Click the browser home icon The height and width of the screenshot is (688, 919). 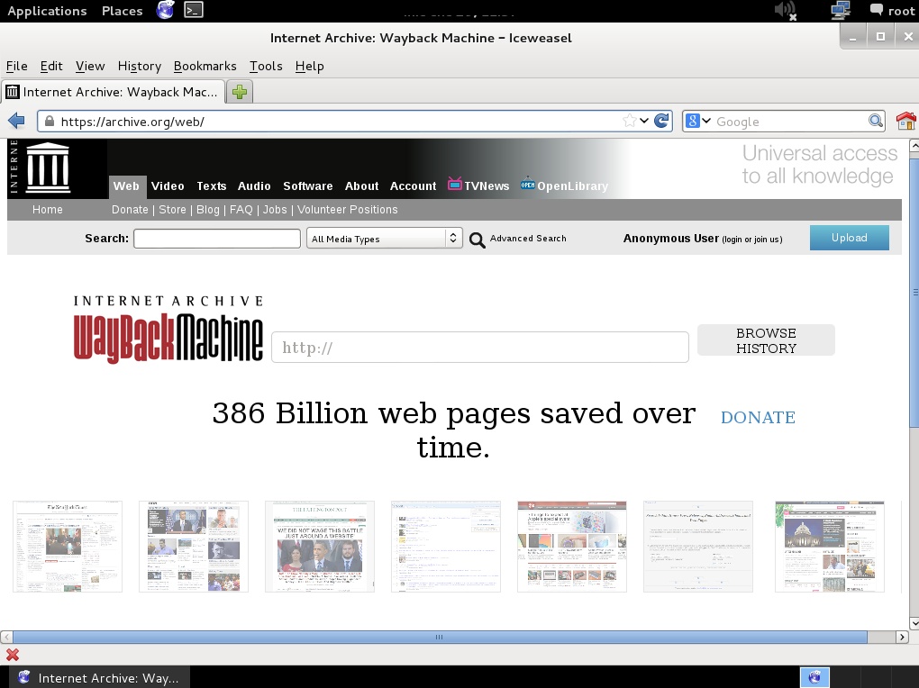pyautogui.click(x=905, y=121)
